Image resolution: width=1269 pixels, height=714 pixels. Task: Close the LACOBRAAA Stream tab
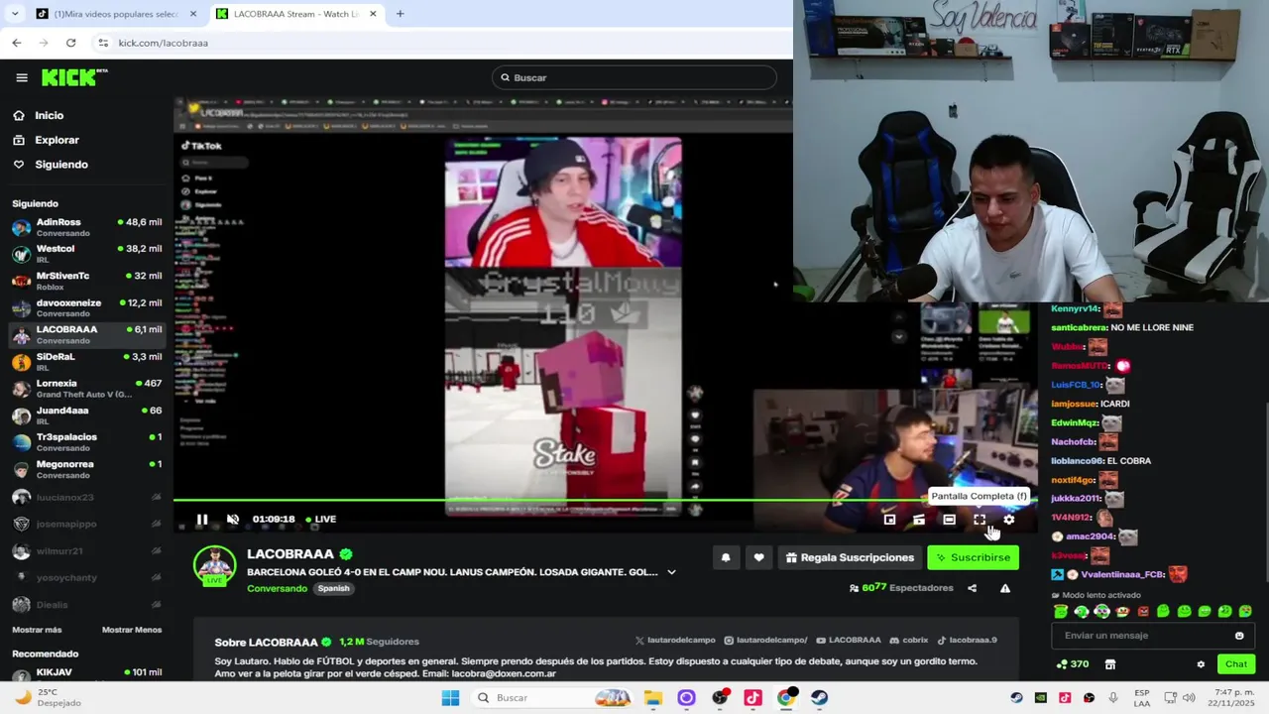coord(373,14)
